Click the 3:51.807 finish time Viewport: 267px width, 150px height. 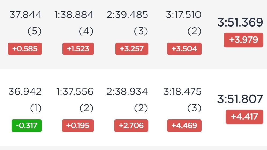pyautogui.click(x=240, y=99)
